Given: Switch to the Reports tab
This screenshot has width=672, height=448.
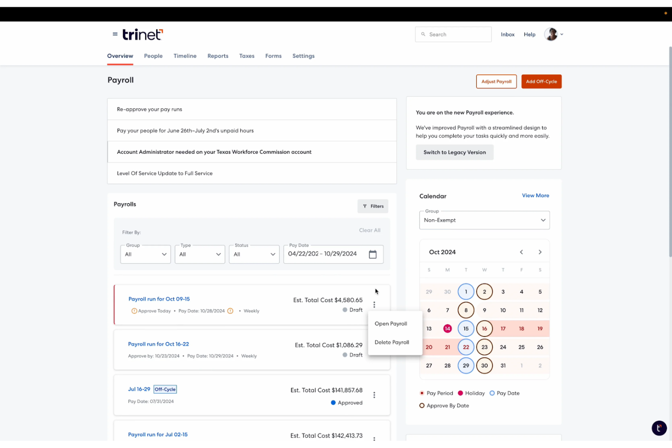Looking at the screenshot, I should 217,56.
